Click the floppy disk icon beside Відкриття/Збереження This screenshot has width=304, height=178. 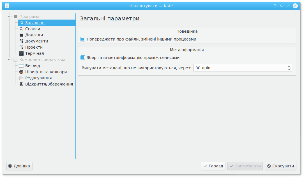(21, 84)
